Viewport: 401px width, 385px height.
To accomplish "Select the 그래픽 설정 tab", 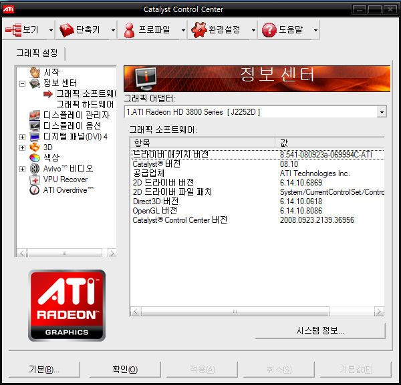I will pos(37,53).
